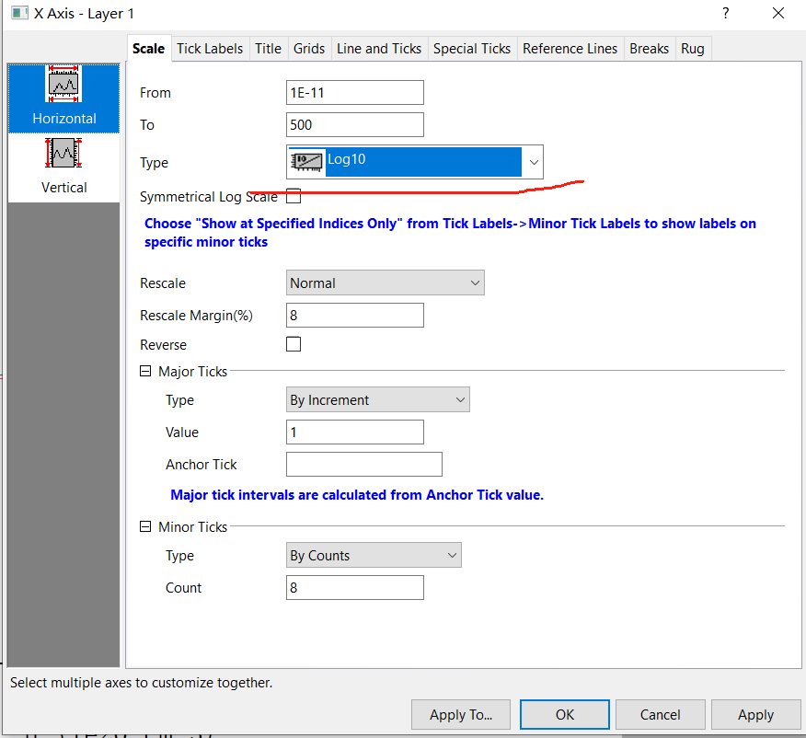
Task: Click the Log10 scale type icon
Action: click(x=307, y=162)
